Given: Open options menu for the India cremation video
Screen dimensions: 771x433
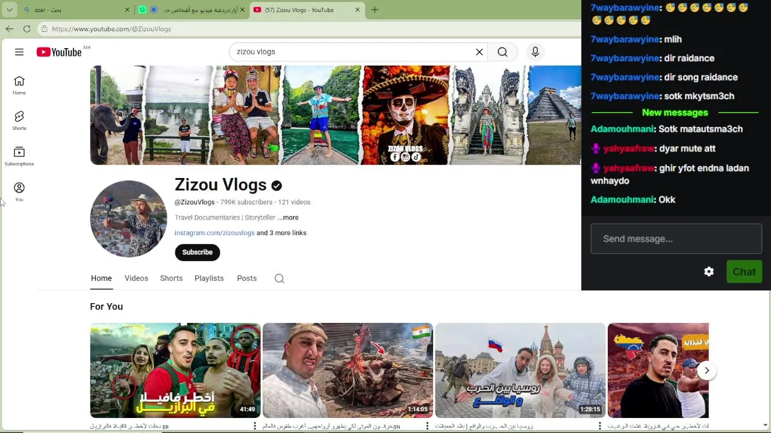Looking at the screenshot, I should [x=427, y=426].
